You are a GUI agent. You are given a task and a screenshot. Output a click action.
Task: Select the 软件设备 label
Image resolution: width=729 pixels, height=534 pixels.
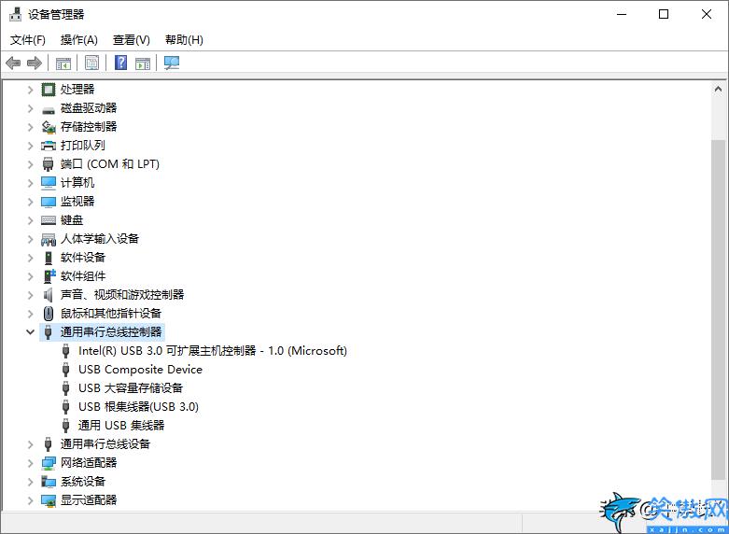(83, 258)
